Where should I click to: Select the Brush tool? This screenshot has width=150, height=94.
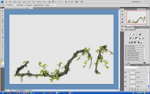(x=2, y=28)
